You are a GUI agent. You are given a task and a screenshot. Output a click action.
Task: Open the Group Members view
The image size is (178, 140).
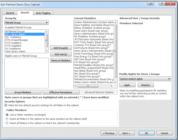tap(23, 92)
